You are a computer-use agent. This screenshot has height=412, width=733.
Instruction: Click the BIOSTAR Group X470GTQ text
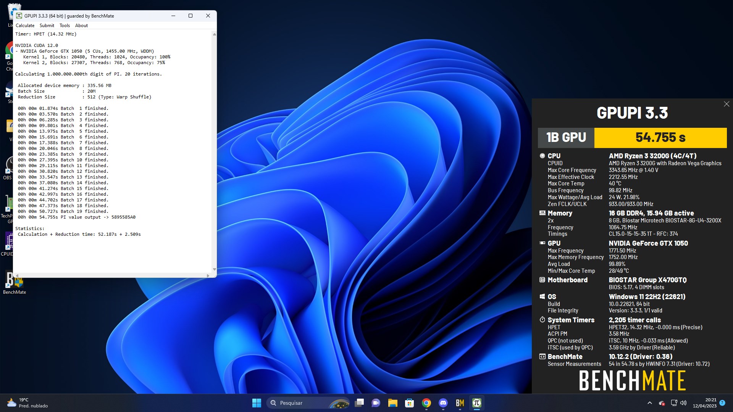[647, 280]
